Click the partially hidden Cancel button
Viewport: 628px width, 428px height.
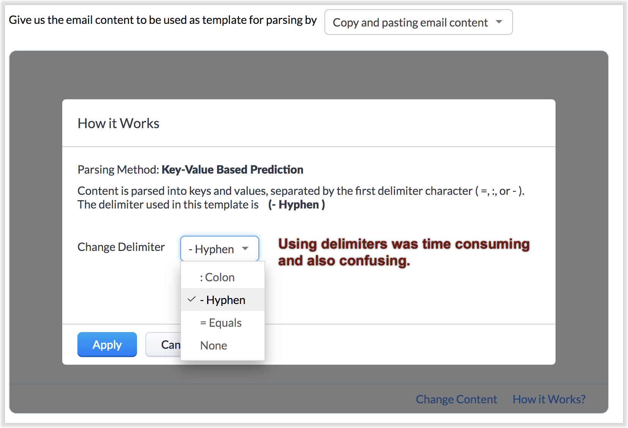tap(164, 345)
